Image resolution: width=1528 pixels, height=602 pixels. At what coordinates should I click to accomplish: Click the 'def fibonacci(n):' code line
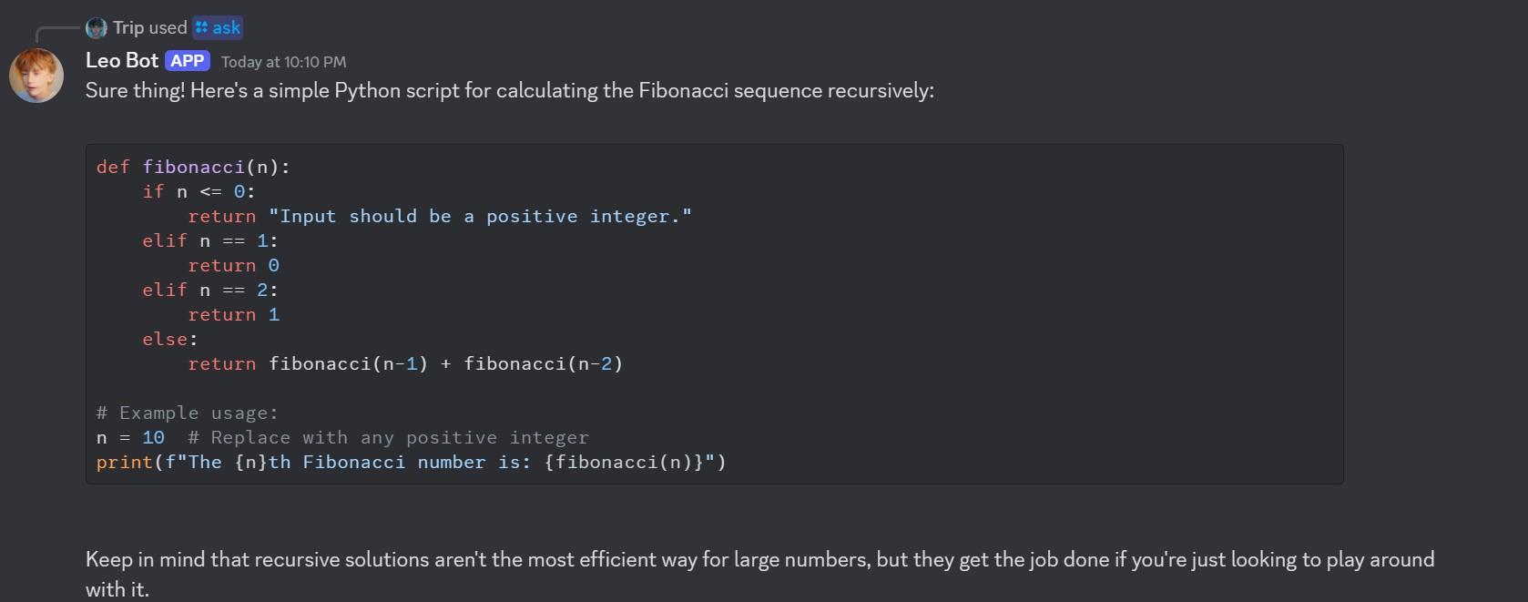click(x=193, y=168)
